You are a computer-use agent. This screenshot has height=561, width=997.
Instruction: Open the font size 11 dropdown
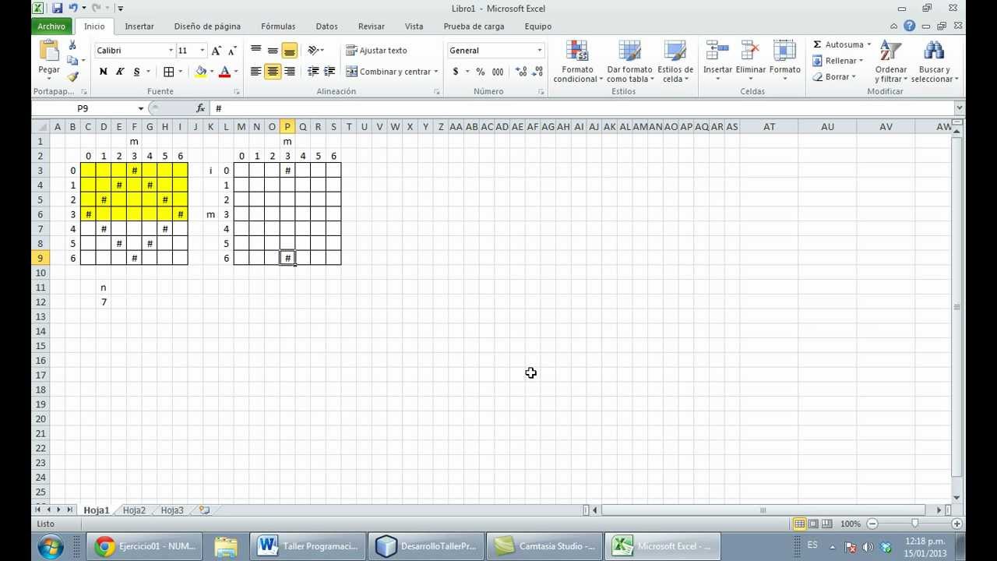[203, 51]
